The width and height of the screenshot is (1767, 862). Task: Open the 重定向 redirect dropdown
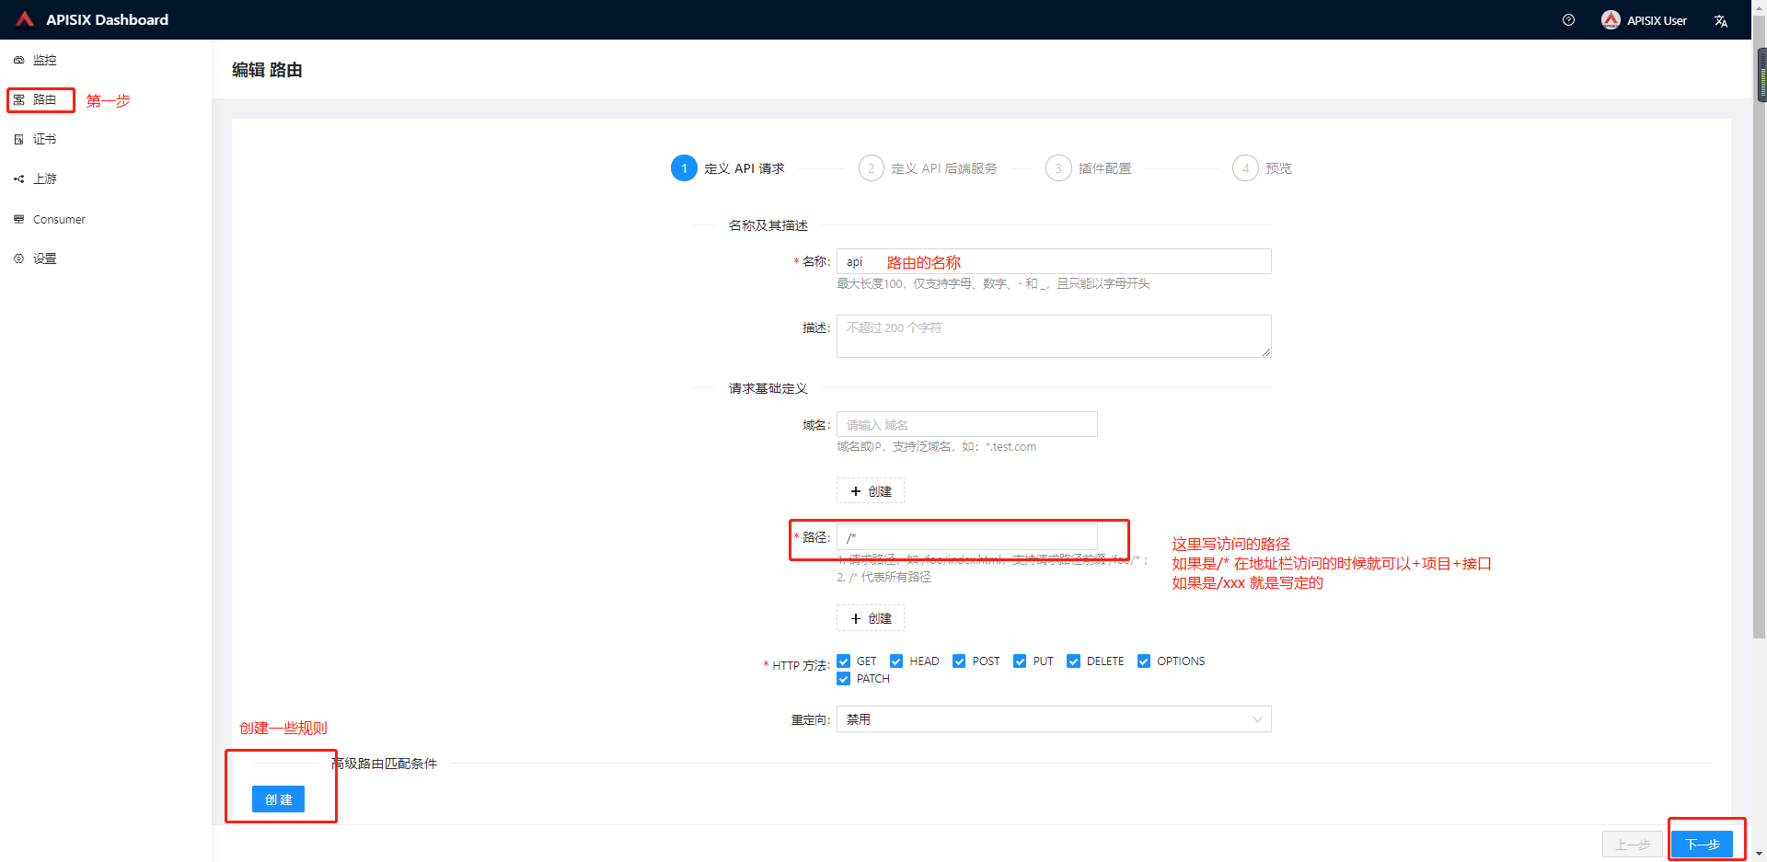tap(1052, 718)
